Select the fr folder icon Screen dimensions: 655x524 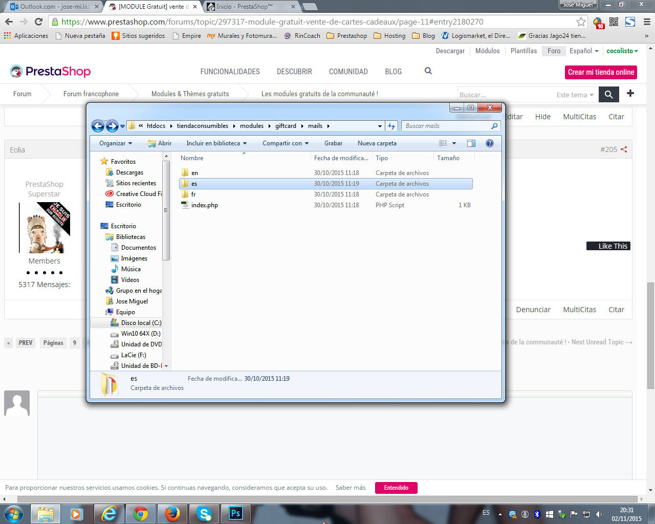coord(185,194)
